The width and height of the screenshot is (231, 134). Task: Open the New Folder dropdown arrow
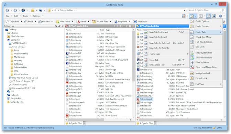[73, 22]
